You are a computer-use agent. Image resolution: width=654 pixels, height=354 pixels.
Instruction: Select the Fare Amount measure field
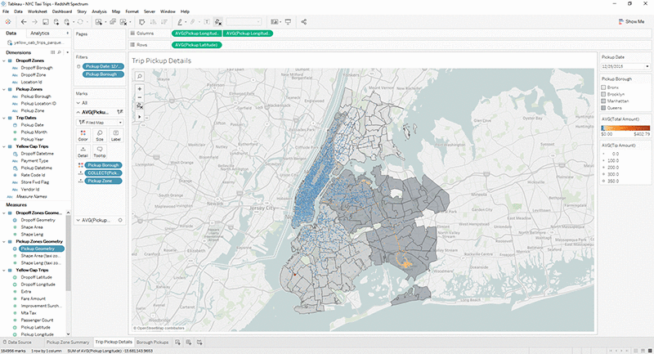pyautogui.click(x=33, y=298)
